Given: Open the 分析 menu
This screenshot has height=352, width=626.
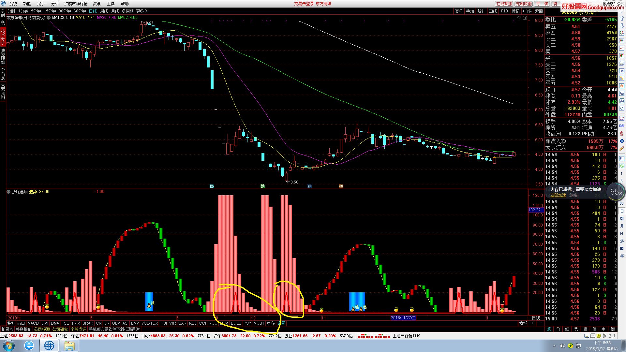Looking at the screenshot, I should click(55, 4).
